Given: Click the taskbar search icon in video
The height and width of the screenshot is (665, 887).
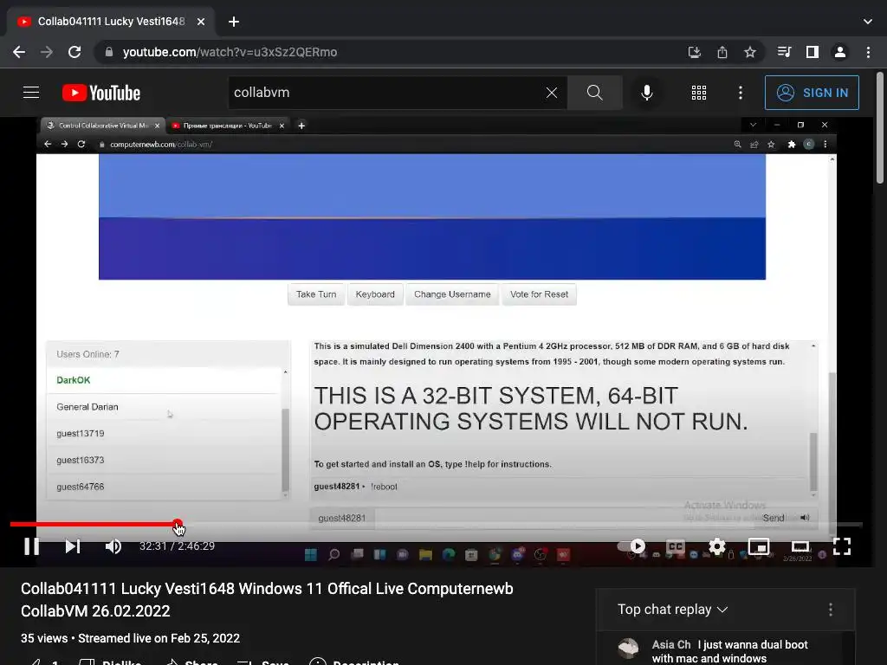Looking at the screenshot, I should (x=333, y=555).
